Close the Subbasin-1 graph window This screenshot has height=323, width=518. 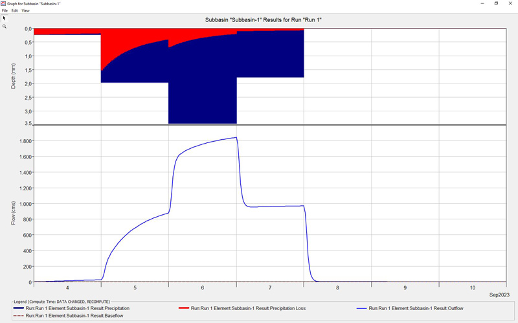511,3
